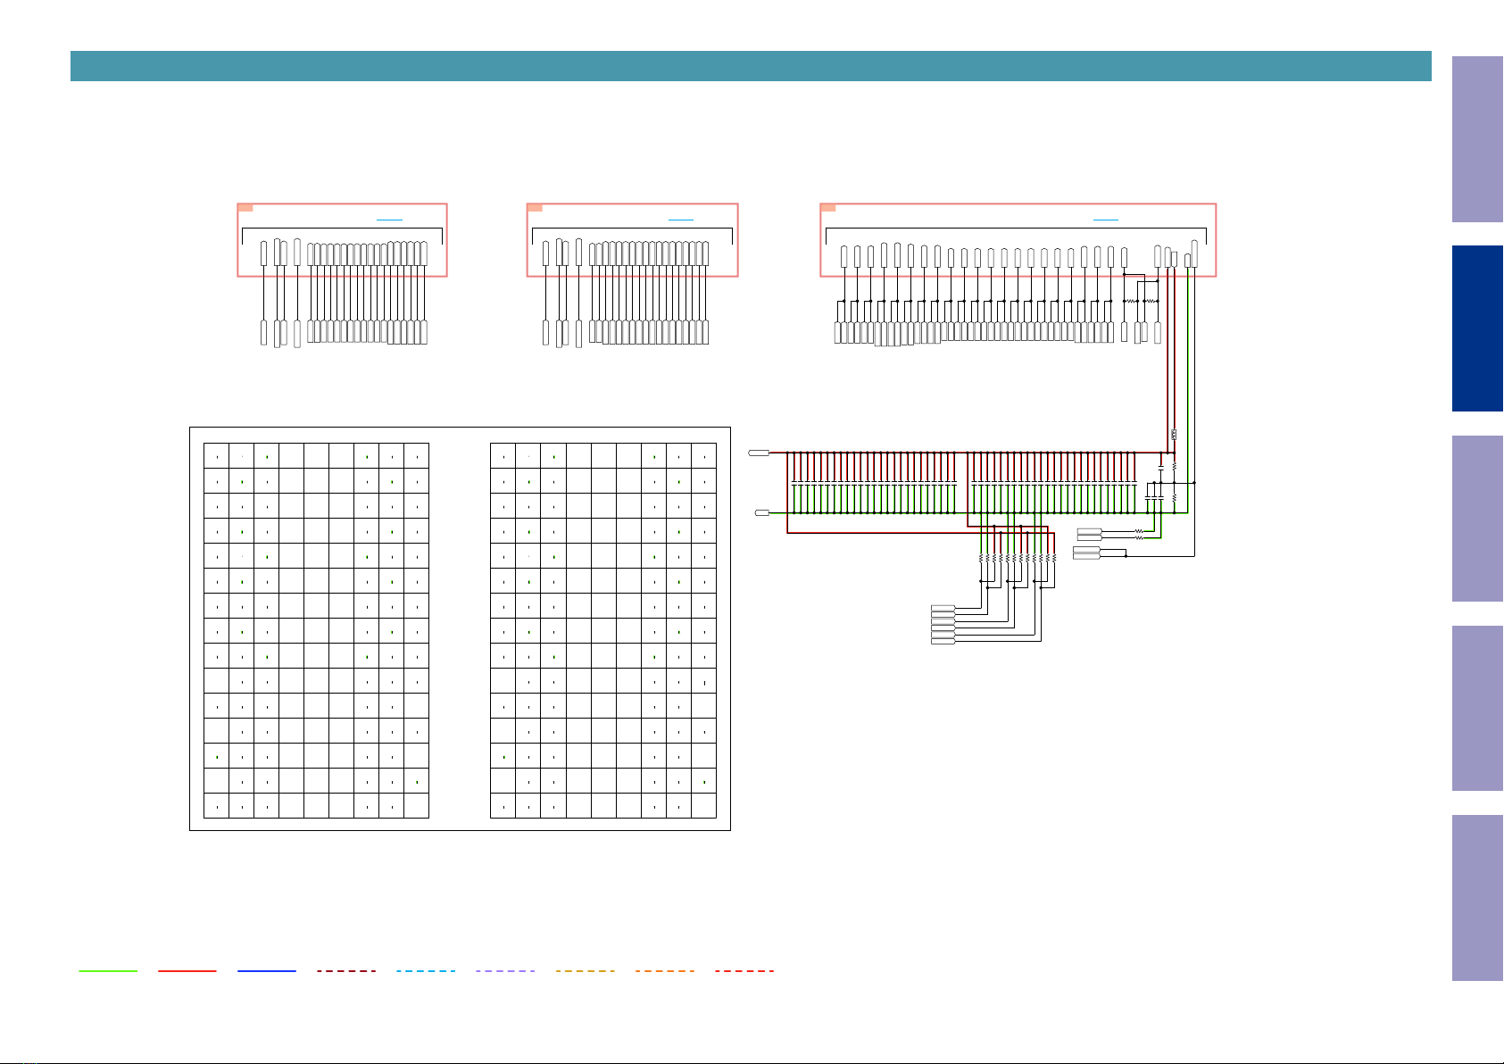The height and width of the screenshot is (1064, 1504).
Task: Click the solid red legend line
Action: click(187, 970)
